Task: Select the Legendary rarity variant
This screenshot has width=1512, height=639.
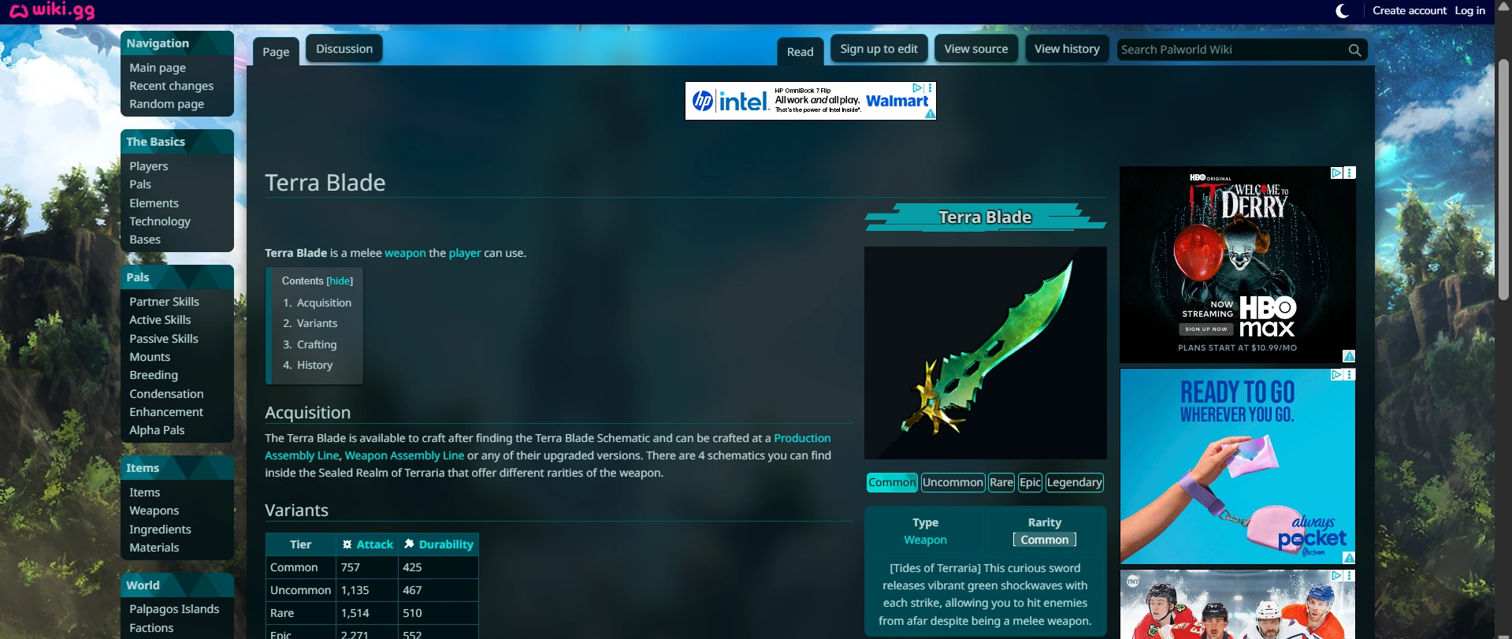Action: (1074, 482)
